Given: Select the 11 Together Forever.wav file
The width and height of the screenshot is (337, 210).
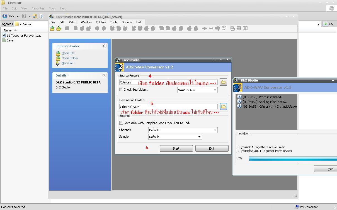Looking at the screenshot, I should coord(22,36).
